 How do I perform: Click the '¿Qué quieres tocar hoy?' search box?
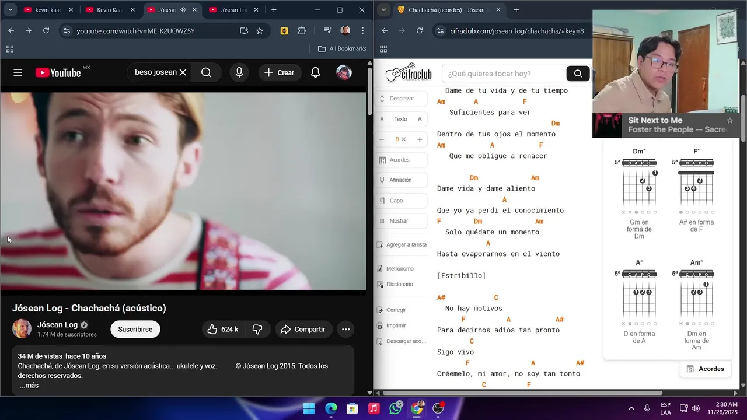pos(504,73)
